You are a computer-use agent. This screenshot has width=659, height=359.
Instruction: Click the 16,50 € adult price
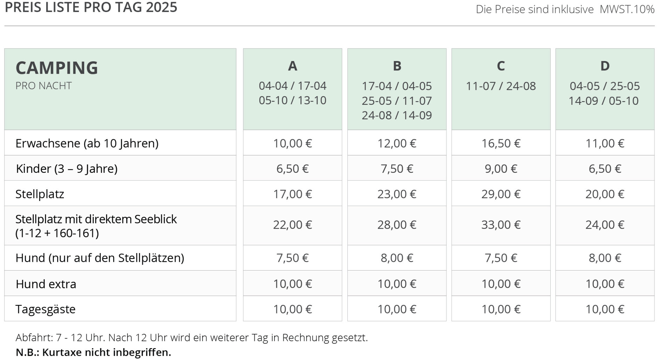click(x=501, y=143)
